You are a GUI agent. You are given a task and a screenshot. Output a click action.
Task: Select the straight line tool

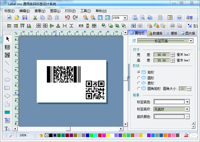pos(7,63)
